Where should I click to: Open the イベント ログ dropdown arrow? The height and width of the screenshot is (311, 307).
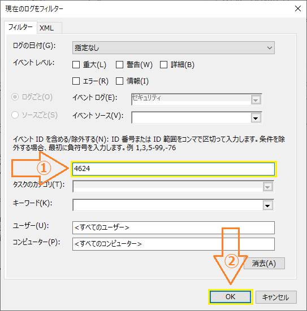pyautogui.click(x=256, y=100)
